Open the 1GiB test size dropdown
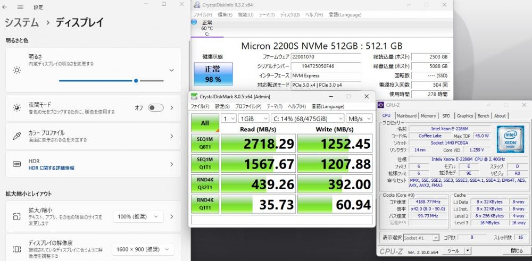 [253, 119]
